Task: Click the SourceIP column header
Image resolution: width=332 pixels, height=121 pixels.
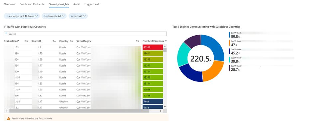Action: pos(36,41)
